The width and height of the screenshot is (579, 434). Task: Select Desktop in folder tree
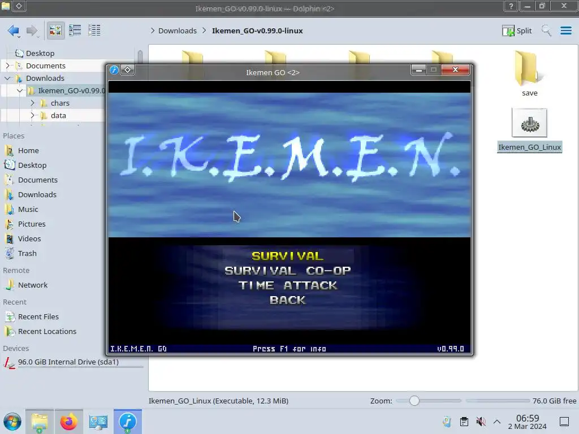[x=40, y=53]
